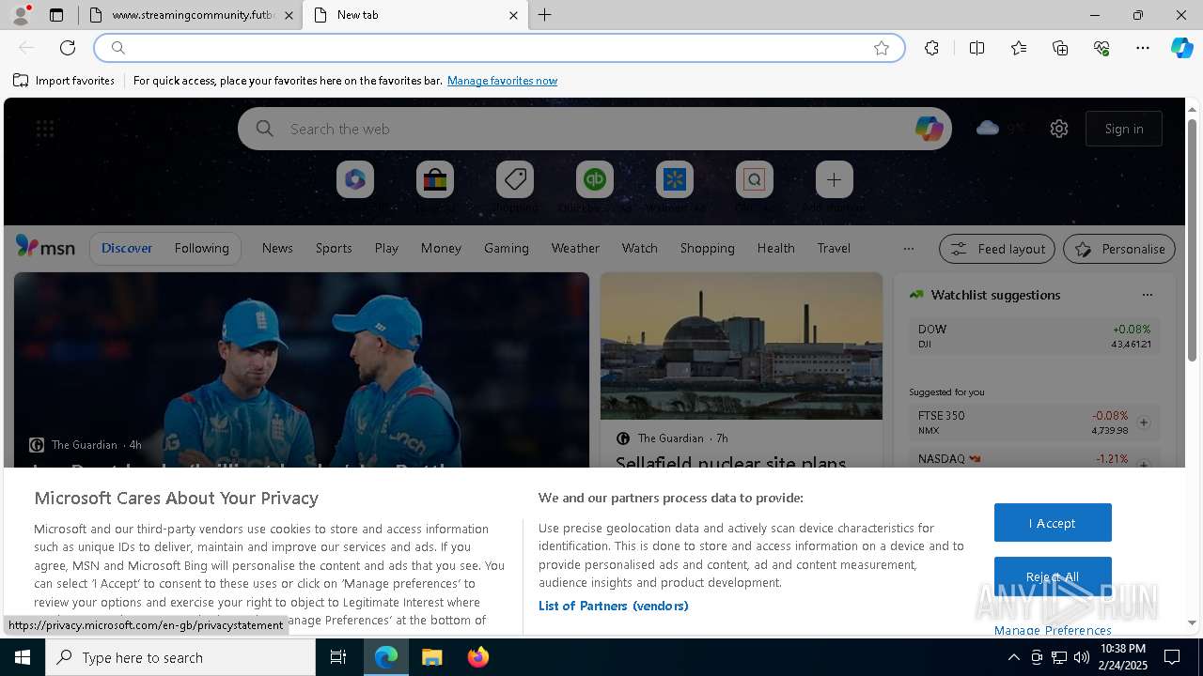The image size is (1203, 676).
Task: Open the News menu item
Action: pyautogui.click(x=277, y=248)
